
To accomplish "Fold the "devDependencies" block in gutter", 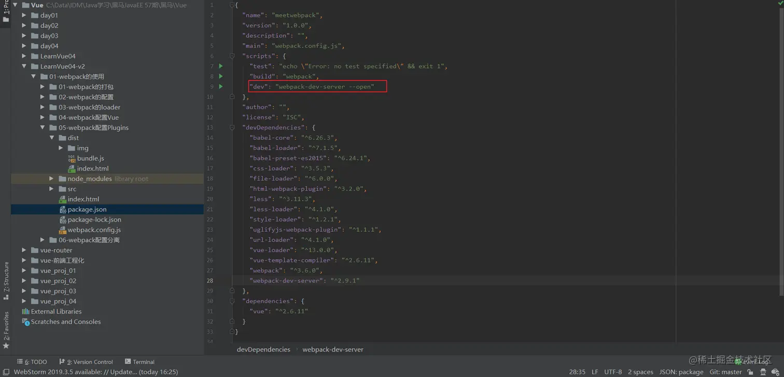I will [x=232, y=128].
